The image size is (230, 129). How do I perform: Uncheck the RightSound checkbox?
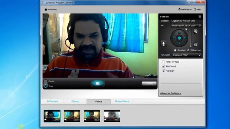click(163, 66)
